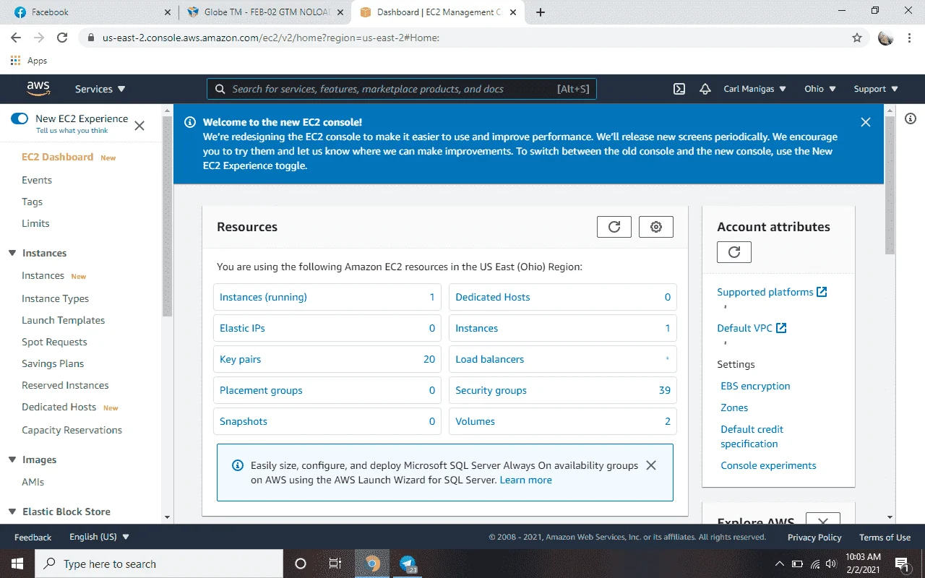Image resolution: width=925 pixels, height=578 pixels.
Task: Open Chrome Apps shortcut
Action: coord(29,61)
